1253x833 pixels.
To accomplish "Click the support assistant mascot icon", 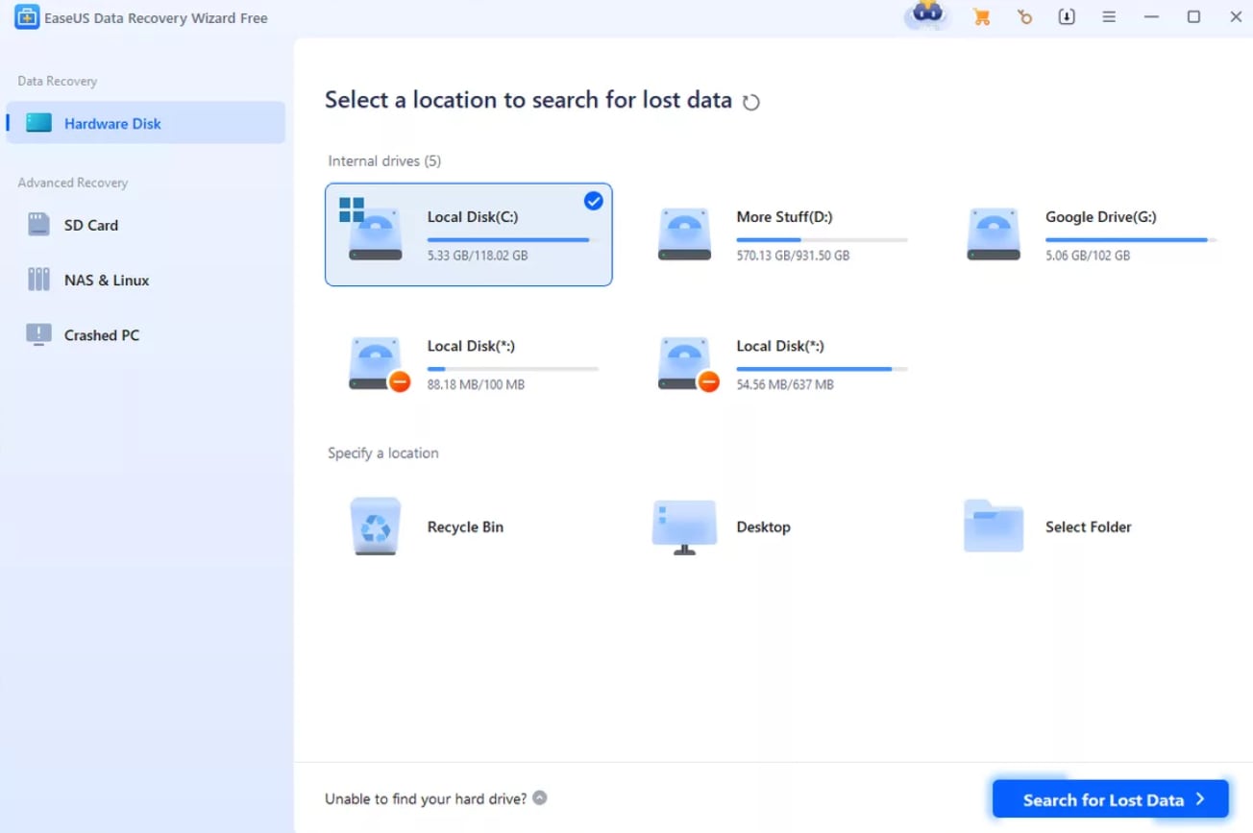I will pyautogui.click(x=924, y=16).
